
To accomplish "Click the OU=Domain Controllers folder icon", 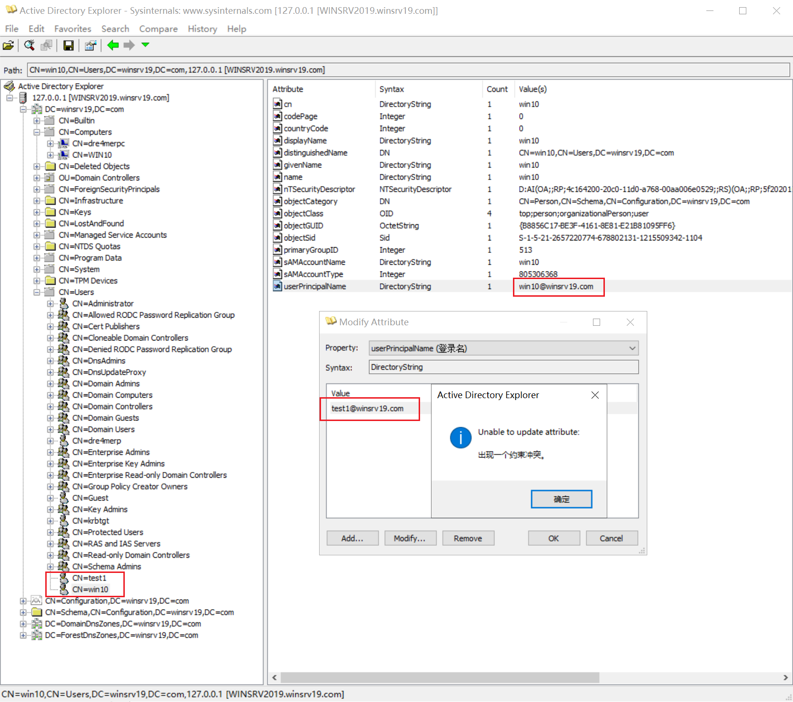I will tap(50, 178).
